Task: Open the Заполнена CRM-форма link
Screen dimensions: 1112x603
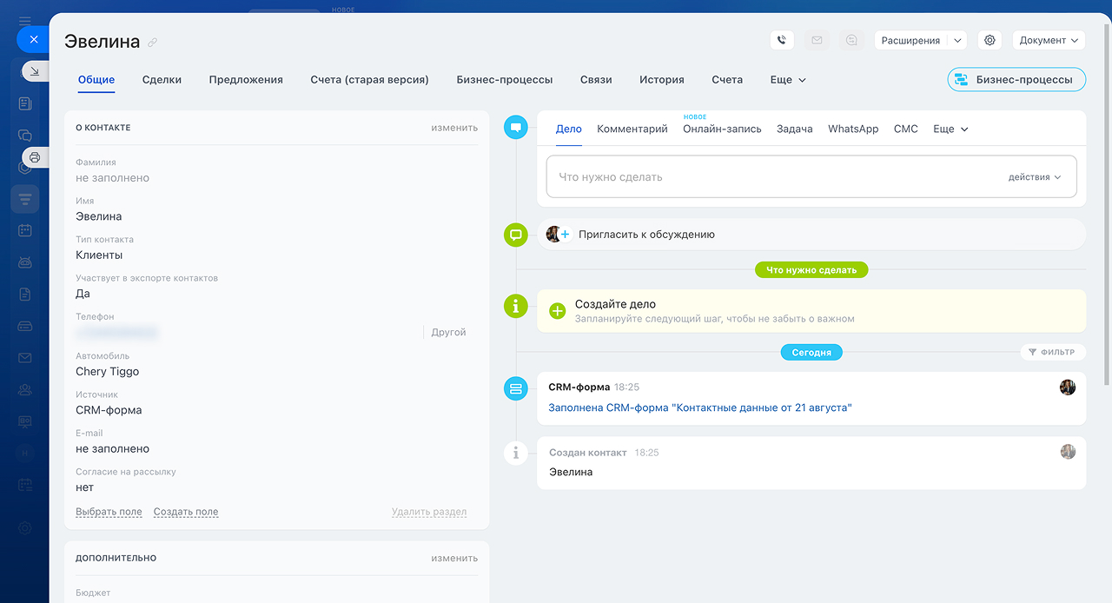Action: coord(699,408)
